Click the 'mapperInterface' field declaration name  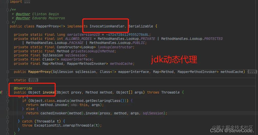76,59
